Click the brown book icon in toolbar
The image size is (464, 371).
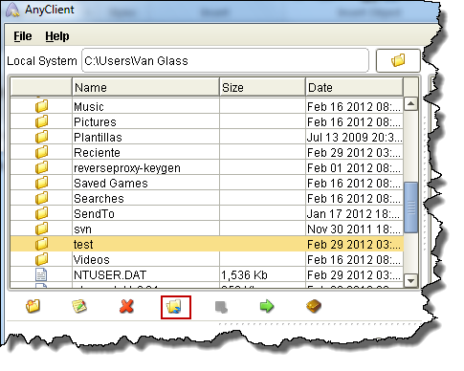pyautogui.click(x=314, y=306)
